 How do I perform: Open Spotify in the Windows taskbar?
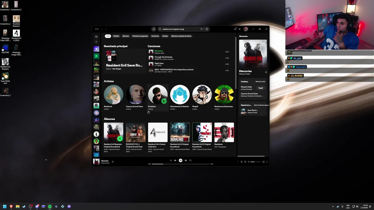[50, 206]
